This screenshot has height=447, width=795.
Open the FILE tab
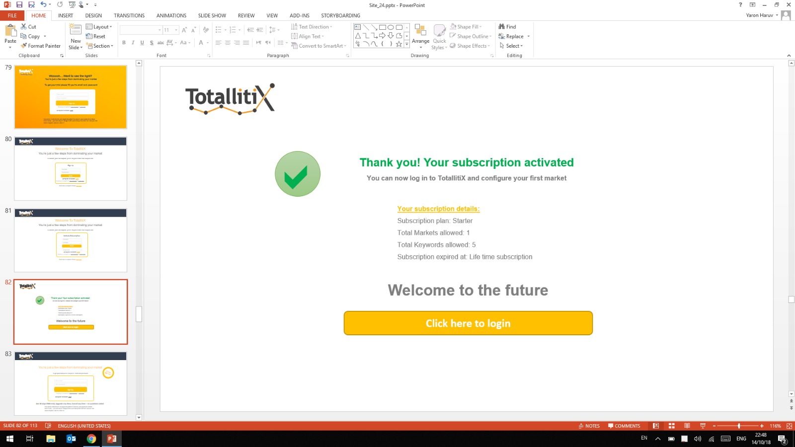(12, 15)
